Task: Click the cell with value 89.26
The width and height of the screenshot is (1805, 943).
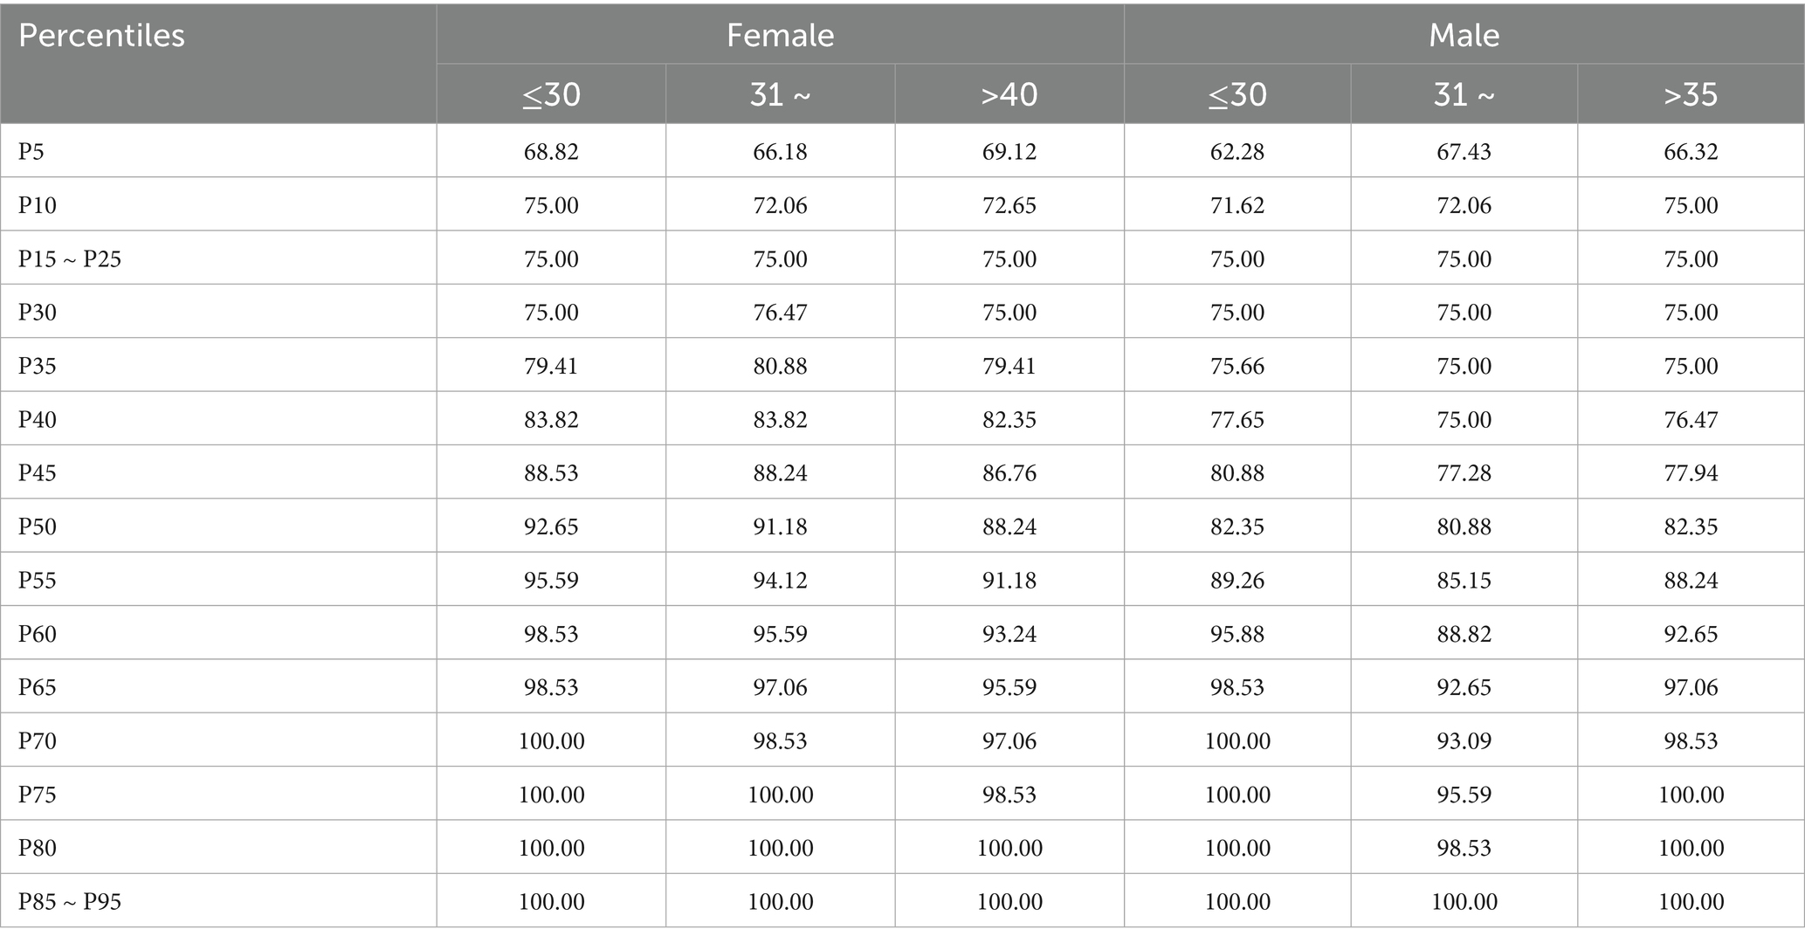Action: (x=1237, y=581)
